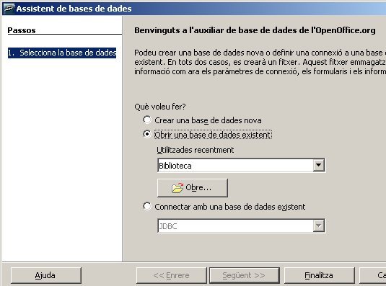The width and height of the screenshot is (386, 286).
Task: Click the Finalitza button
Action: 320,275
